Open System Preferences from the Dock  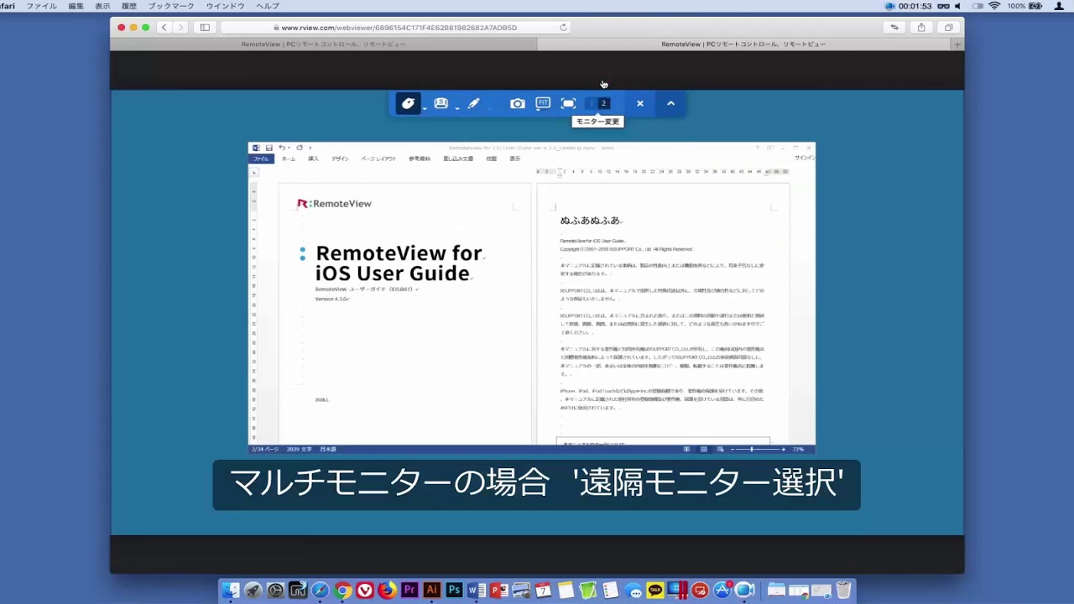tap(275, 591)
